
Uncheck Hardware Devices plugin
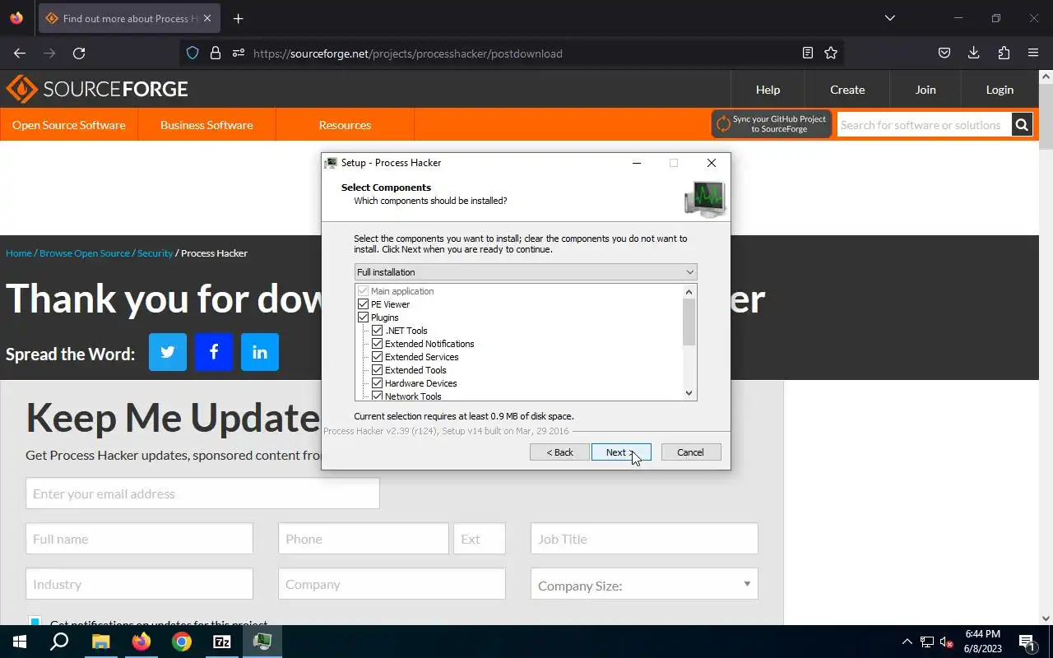(x=378, y=383)
